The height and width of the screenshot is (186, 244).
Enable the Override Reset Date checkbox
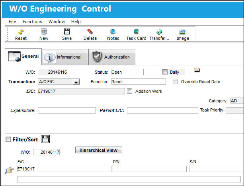coord(175,81)
